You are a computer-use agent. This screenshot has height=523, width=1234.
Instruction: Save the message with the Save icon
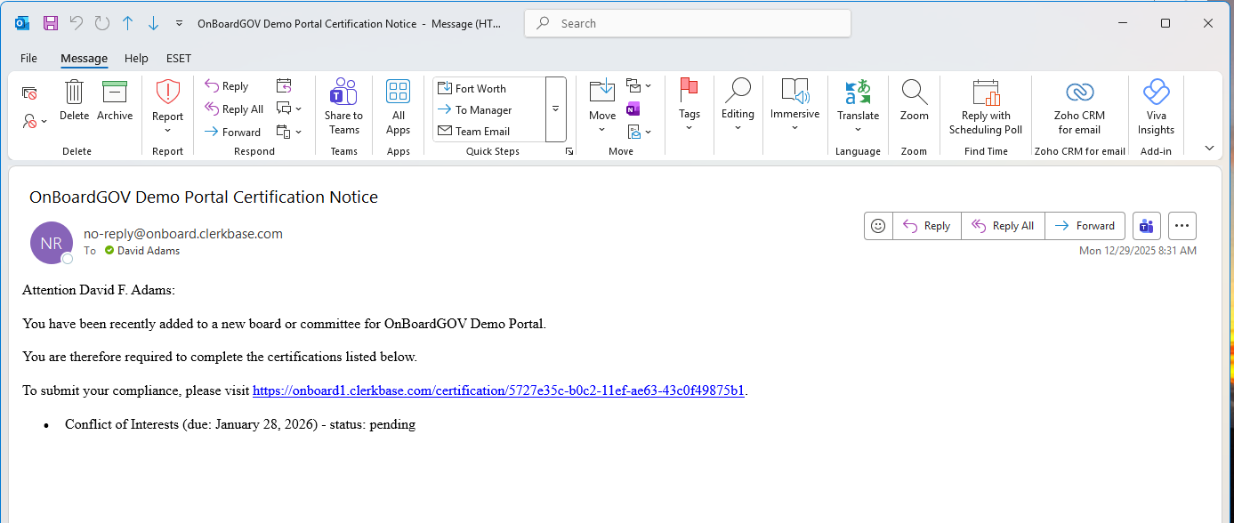pos(49,23)
